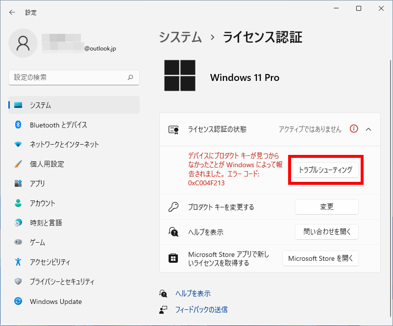Click the user profile avatar icon
Image resolution: width=393 pixels, height=326 pixels.
click(23, 43)
